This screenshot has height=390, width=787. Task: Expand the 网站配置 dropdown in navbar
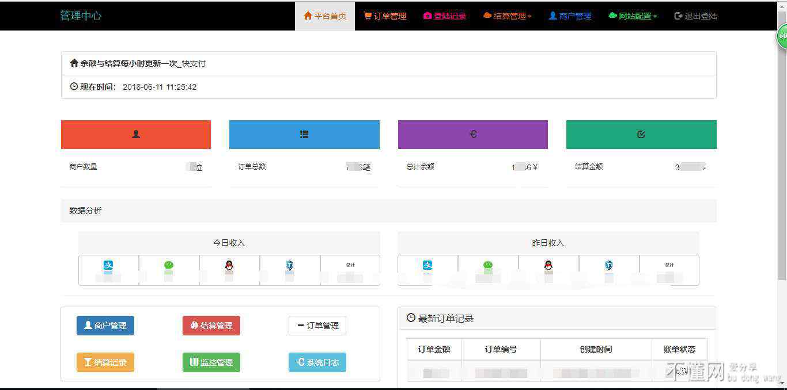tap(633, 16)
